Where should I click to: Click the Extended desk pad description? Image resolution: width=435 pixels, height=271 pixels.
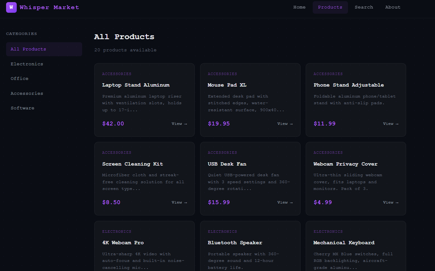[x=246, y=103]
